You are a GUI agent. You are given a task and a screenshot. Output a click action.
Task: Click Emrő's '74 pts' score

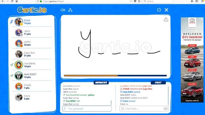tap(27, 23)
